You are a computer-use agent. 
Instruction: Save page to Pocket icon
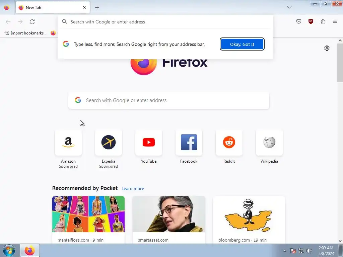point(298,21)
